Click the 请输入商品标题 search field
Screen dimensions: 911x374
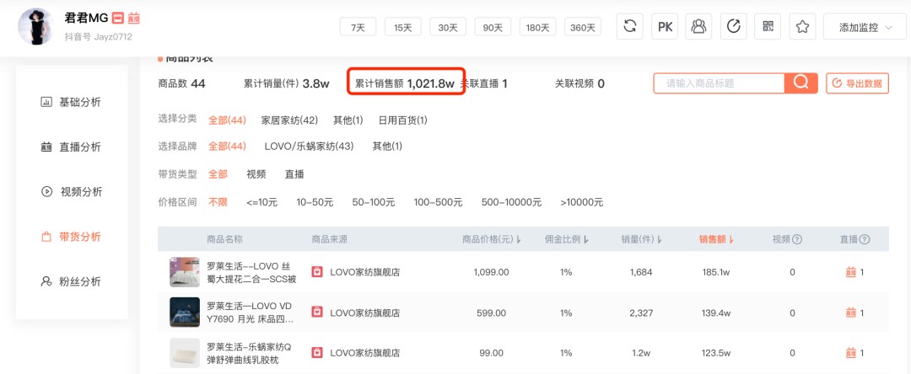(x=720, y=83)
